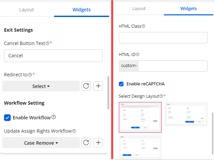215x160 pixels.
Task: Switch to Layout tab in right panel
Action: (139, 9)
